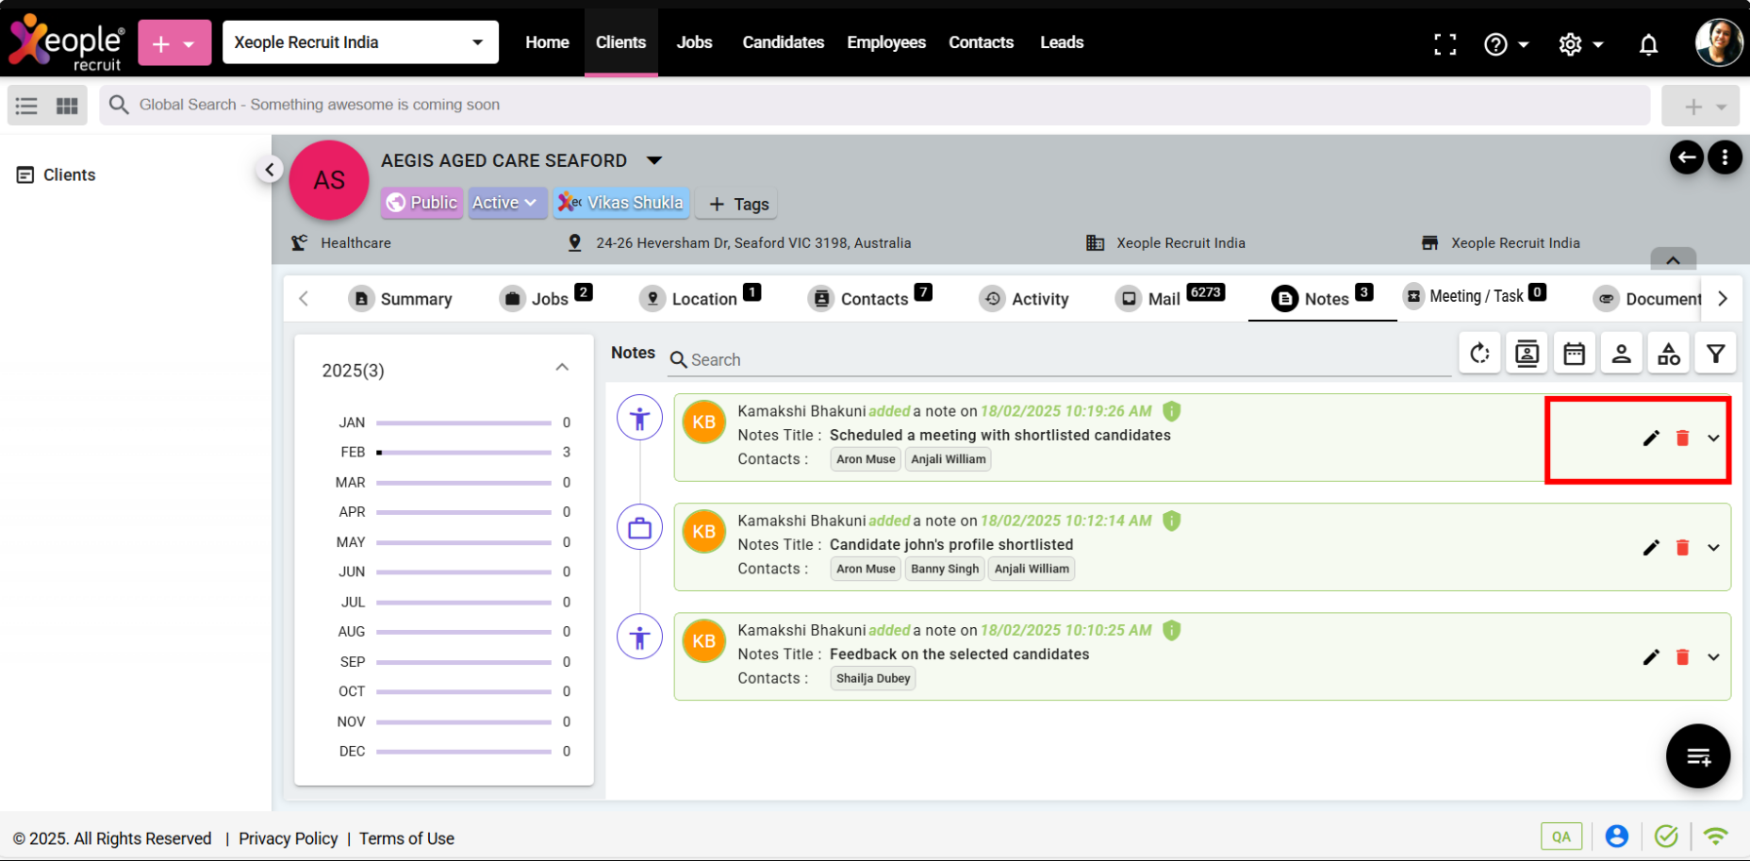
Task: Open the Xeople Recruit India company selector
Action: click(360, 42)
